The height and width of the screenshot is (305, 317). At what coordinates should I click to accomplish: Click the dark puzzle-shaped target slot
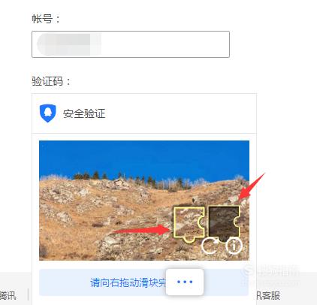coord(224,223)
